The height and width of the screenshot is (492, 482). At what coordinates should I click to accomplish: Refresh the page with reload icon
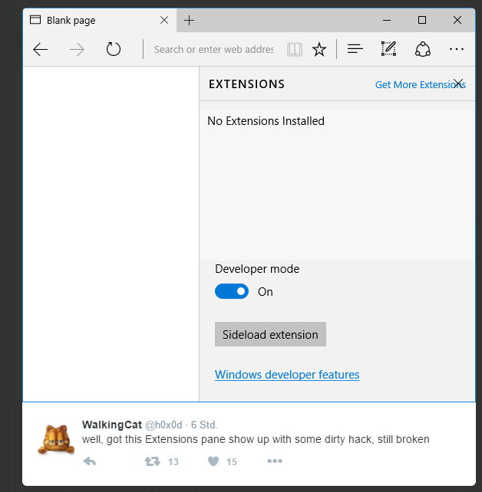coord(114,50)
